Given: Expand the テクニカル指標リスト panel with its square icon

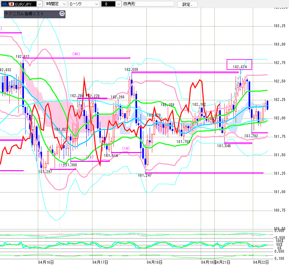Looking at the screenshot, I should [62, 14].
